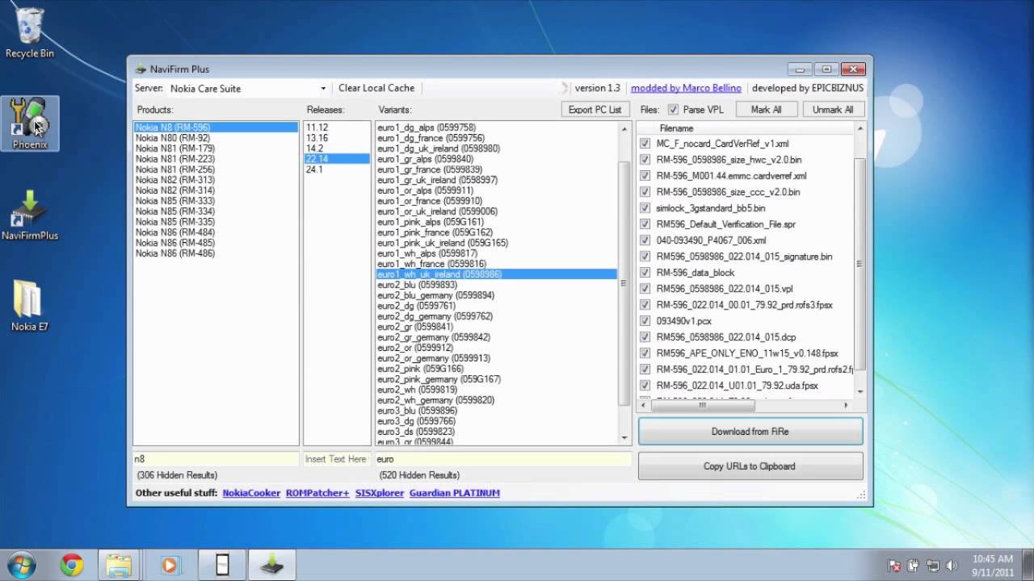Switch to NaviFirm Plus on the taskbar
Viewport: 1034px width, 581px height.
pyautogui.click(x=272, y=565)
